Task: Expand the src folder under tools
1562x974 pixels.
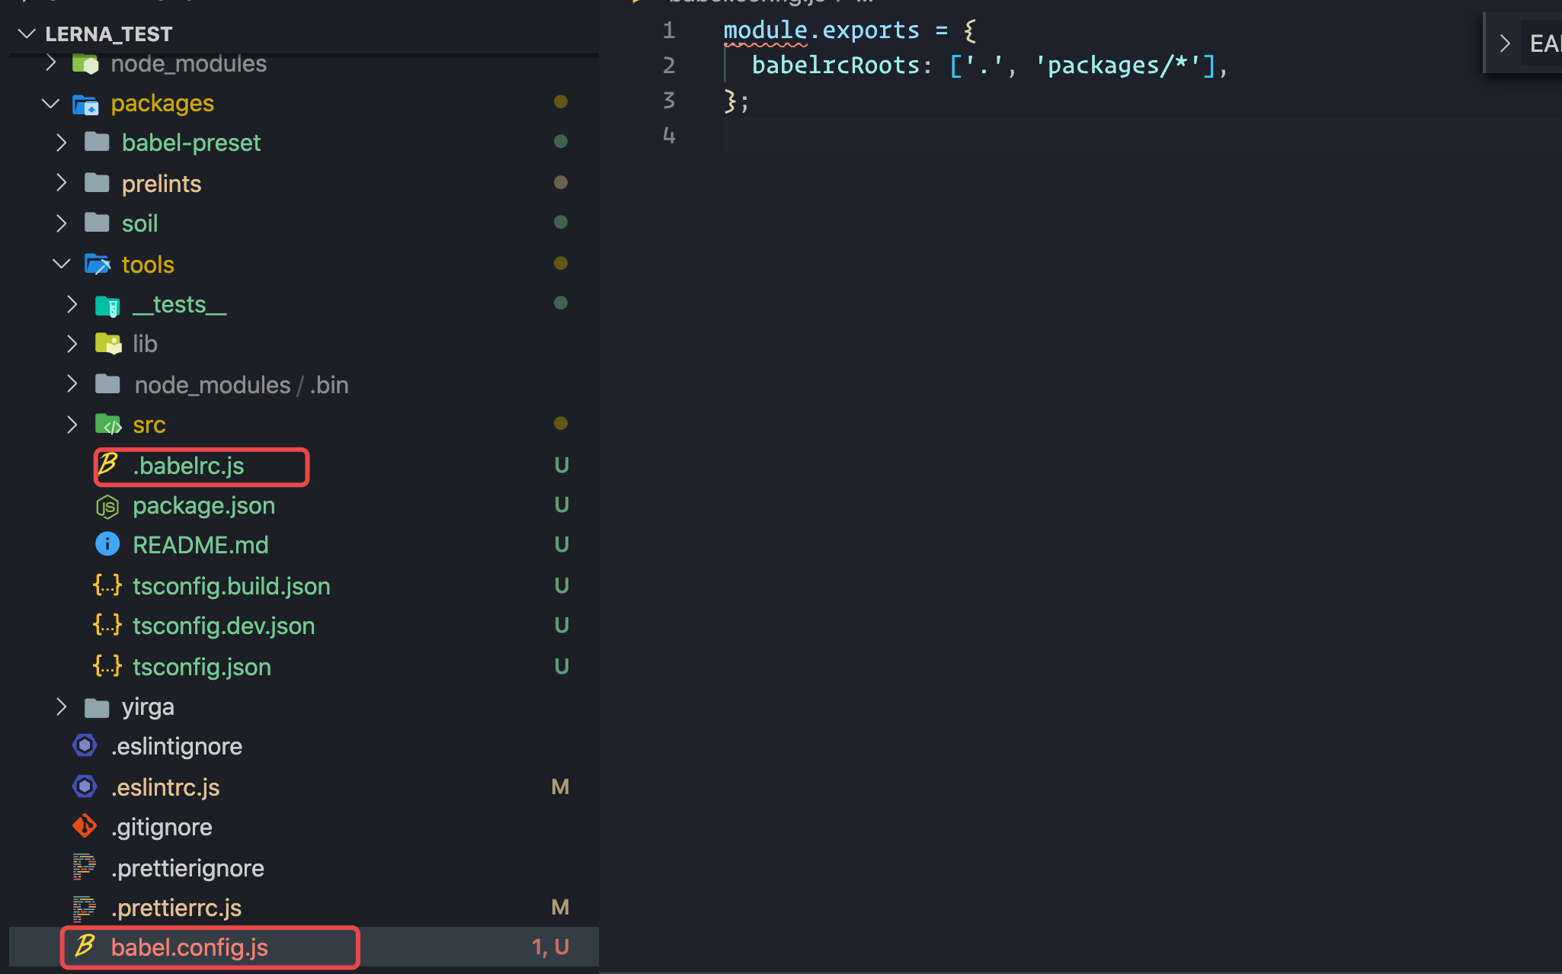Action: pyautogui.click(x=72, y=425)
